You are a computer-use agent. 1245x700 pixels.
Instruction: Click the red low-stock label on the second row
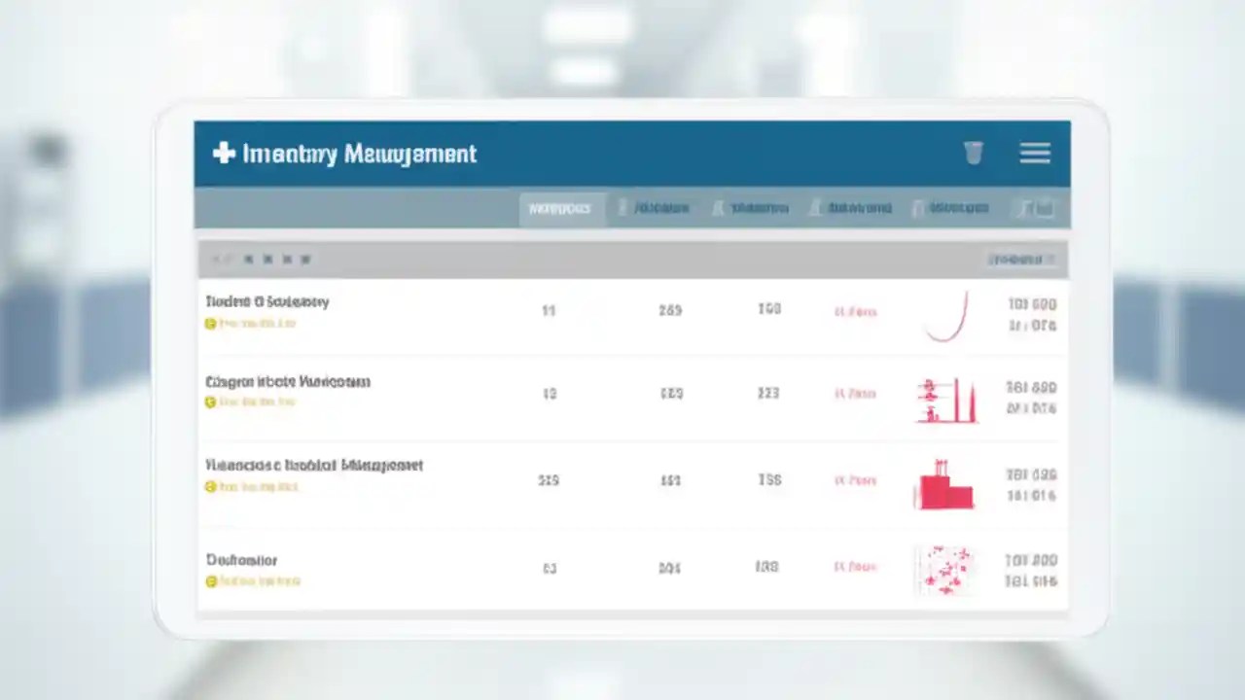pos(856,394)
